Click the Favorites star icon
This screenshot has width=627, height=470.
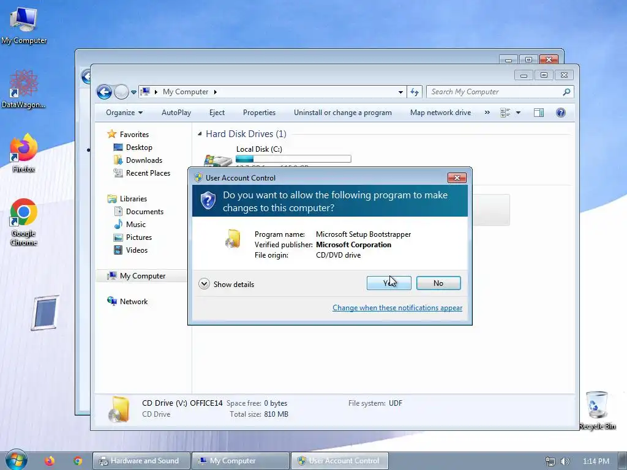pyautogui.click(x=111, y=134)
